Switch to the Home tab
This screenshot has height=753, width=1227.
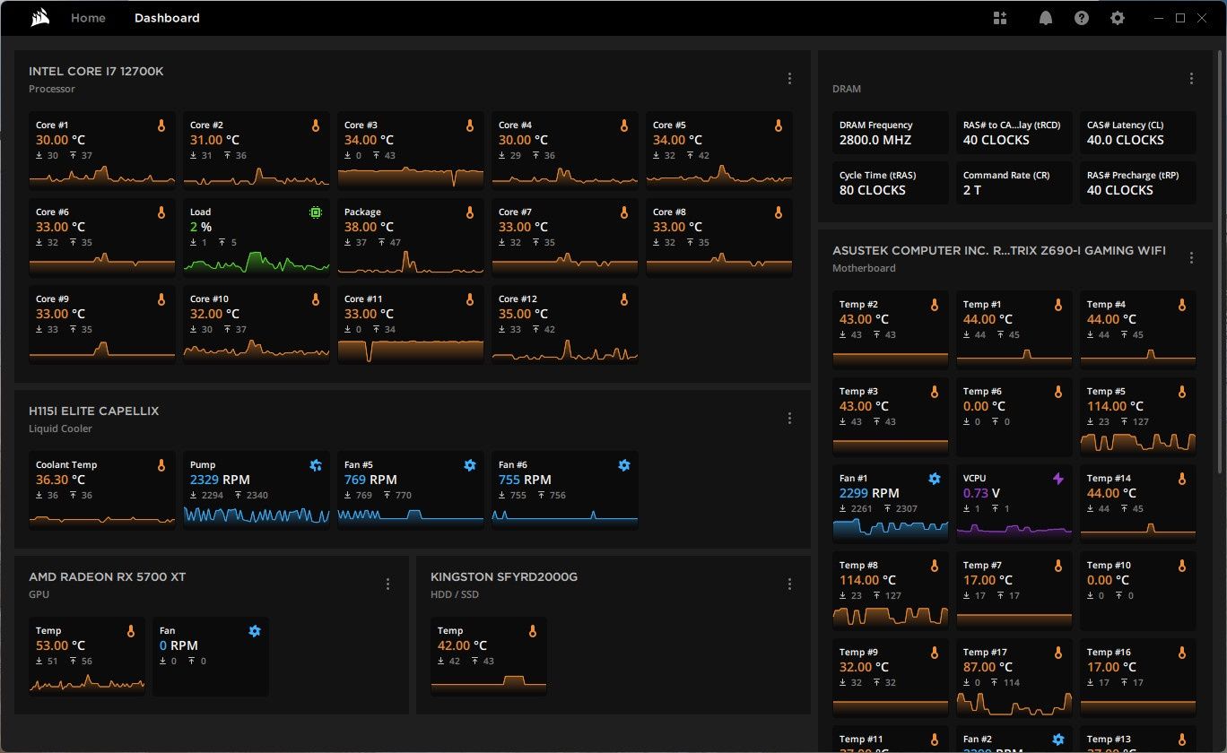tap(88, 18)
